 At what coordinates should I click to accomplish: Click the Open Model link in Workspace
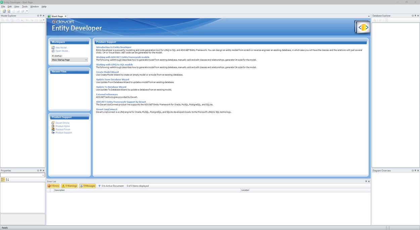tap(62, 51)
